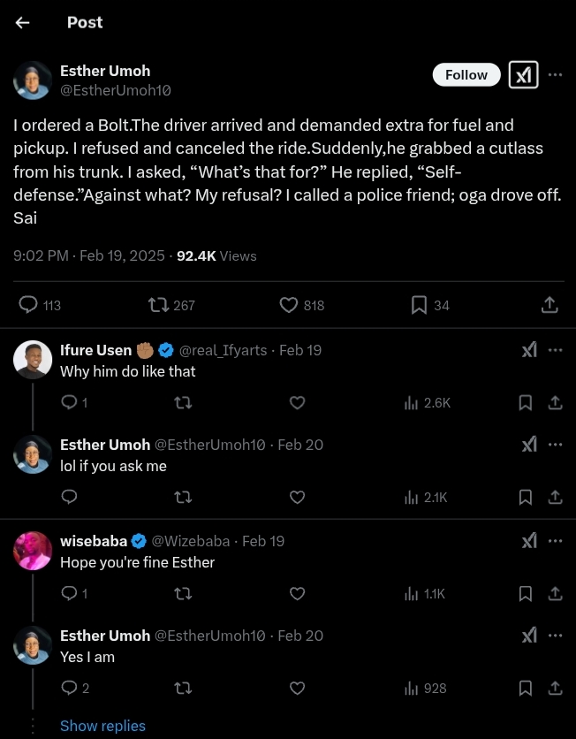
Task: Expand thread with Show replies
Action: 102,726
